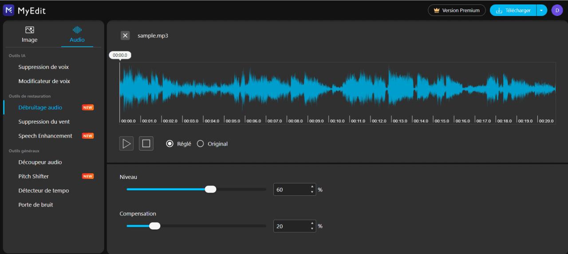Click the NEW badge beside Speech Enhancement

(x=88, y=136)
